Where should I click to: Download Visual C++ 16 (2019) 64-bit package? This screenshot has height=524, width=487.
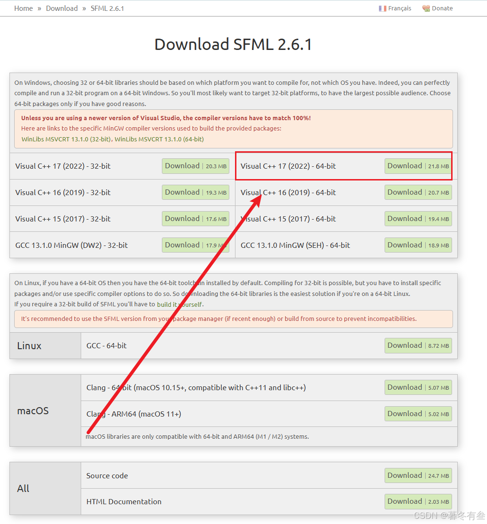coord(418,192)
